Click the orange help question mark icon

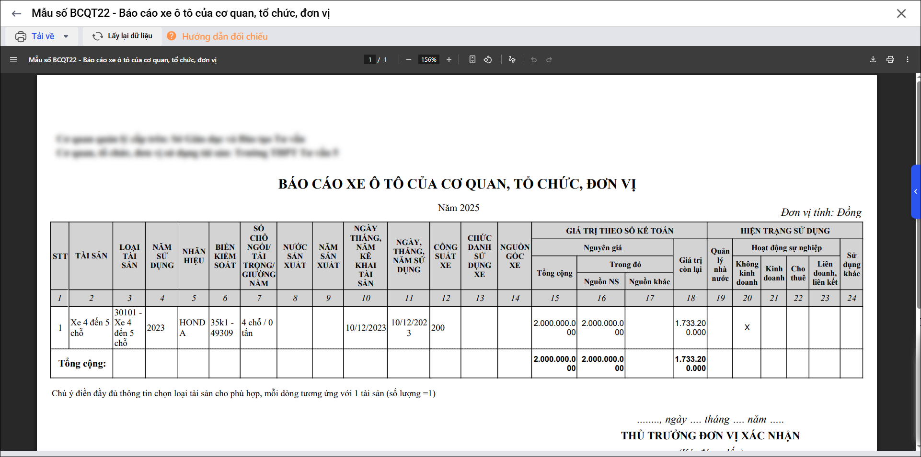pos(172,36)
